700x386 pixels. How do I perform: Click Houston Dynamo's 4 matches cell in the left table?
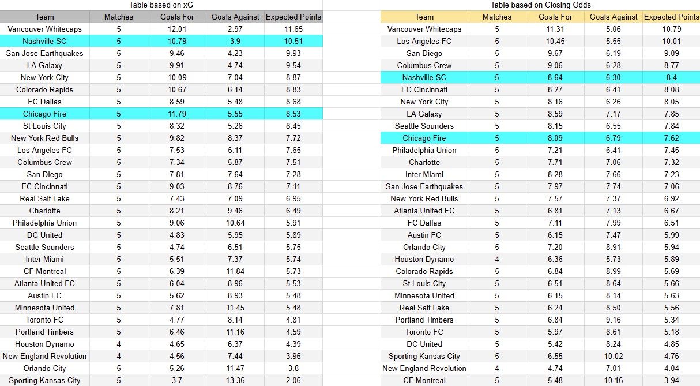pyautogui.click(x=119, y=344)
